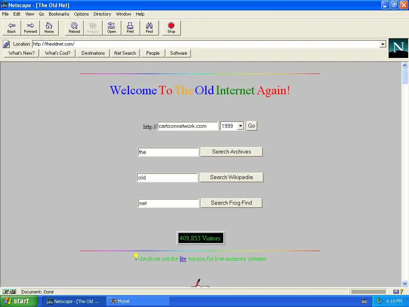Switch to Mypal in the taskbar
Screen dimensions: 409x307
click(x=138, y=301)
